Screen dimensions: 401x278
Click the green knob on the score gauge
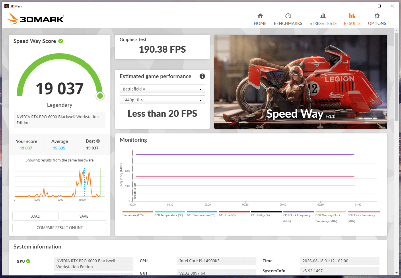(100, 96)
